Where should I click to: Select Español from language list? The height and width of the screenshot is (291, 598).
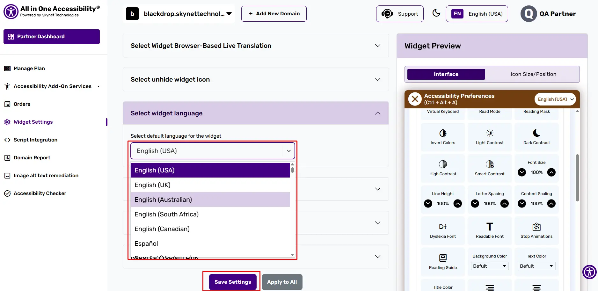click(210, 244)
